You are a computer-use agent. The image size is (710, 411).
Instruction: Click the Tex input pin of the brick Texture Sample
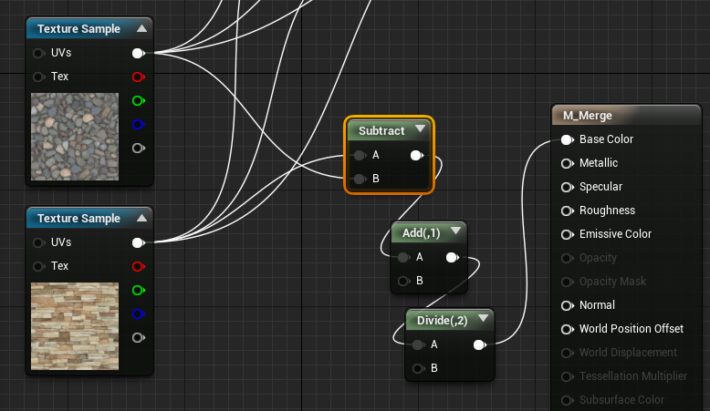coord(38,266)
